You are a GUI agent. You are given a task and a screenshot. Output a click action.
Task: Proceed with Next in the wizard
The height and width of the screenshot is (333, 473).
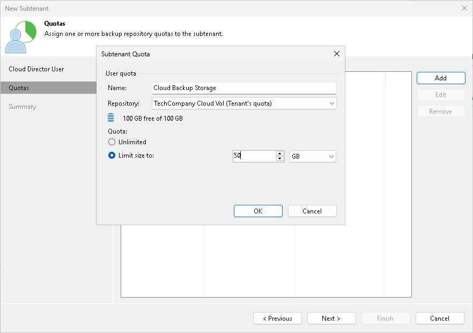pos(331,318)
